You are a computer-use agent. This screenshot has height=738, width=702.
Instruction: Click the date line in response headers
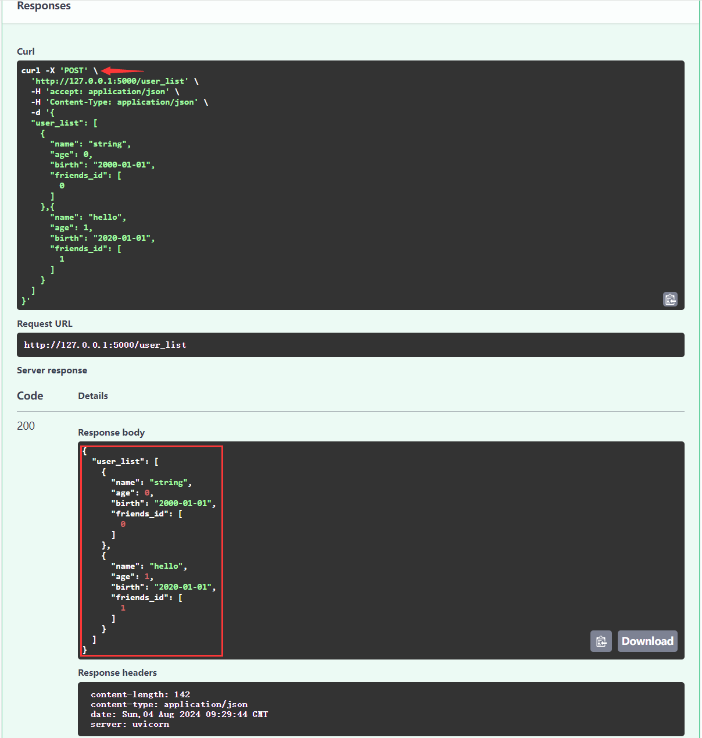click(x=179, y=714)
